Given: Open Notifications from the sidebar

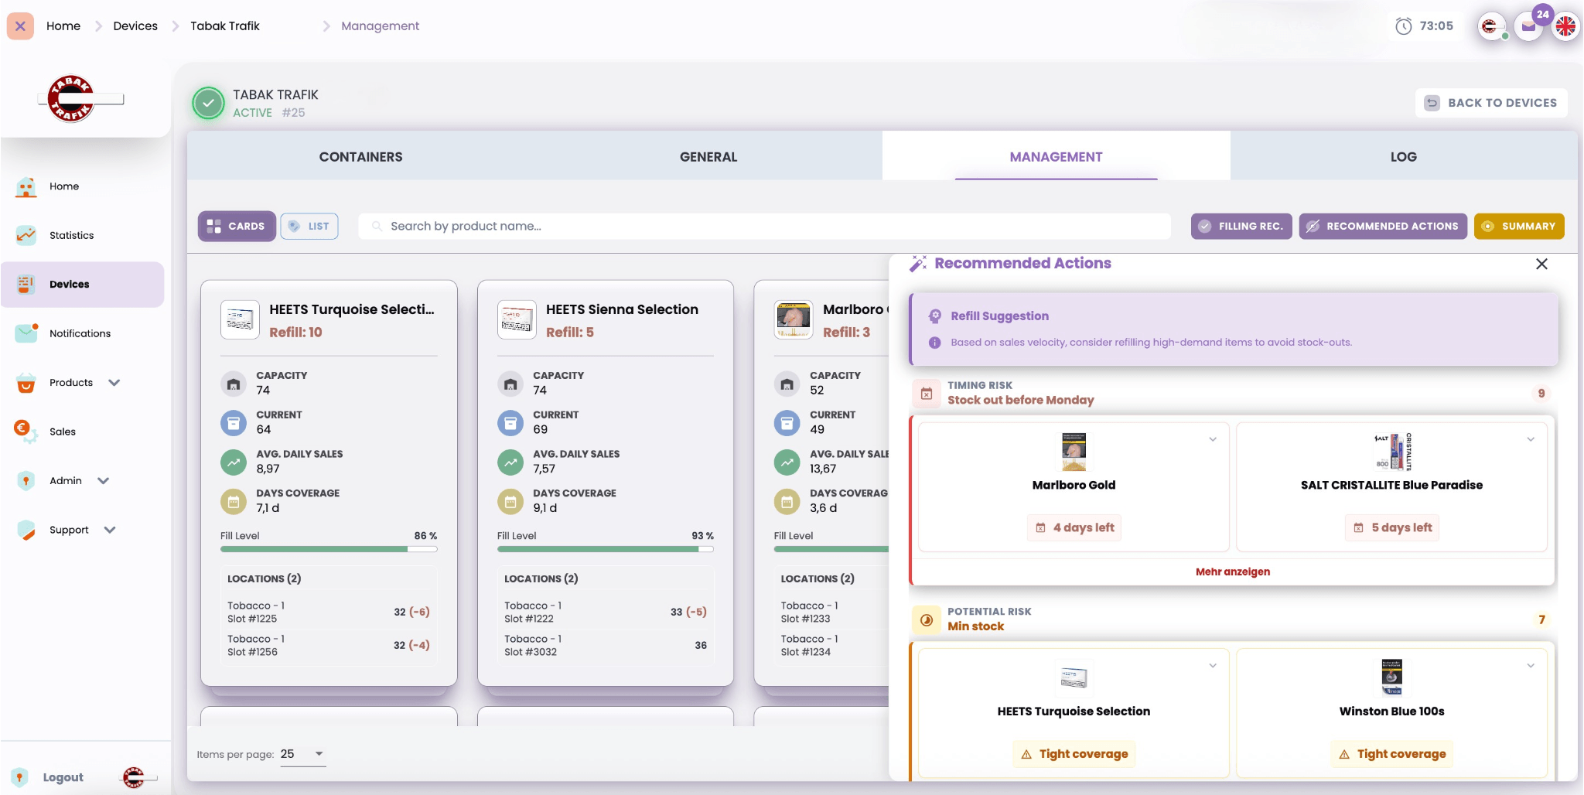Looking at the screenshot, I should click(x=80, y=333).
